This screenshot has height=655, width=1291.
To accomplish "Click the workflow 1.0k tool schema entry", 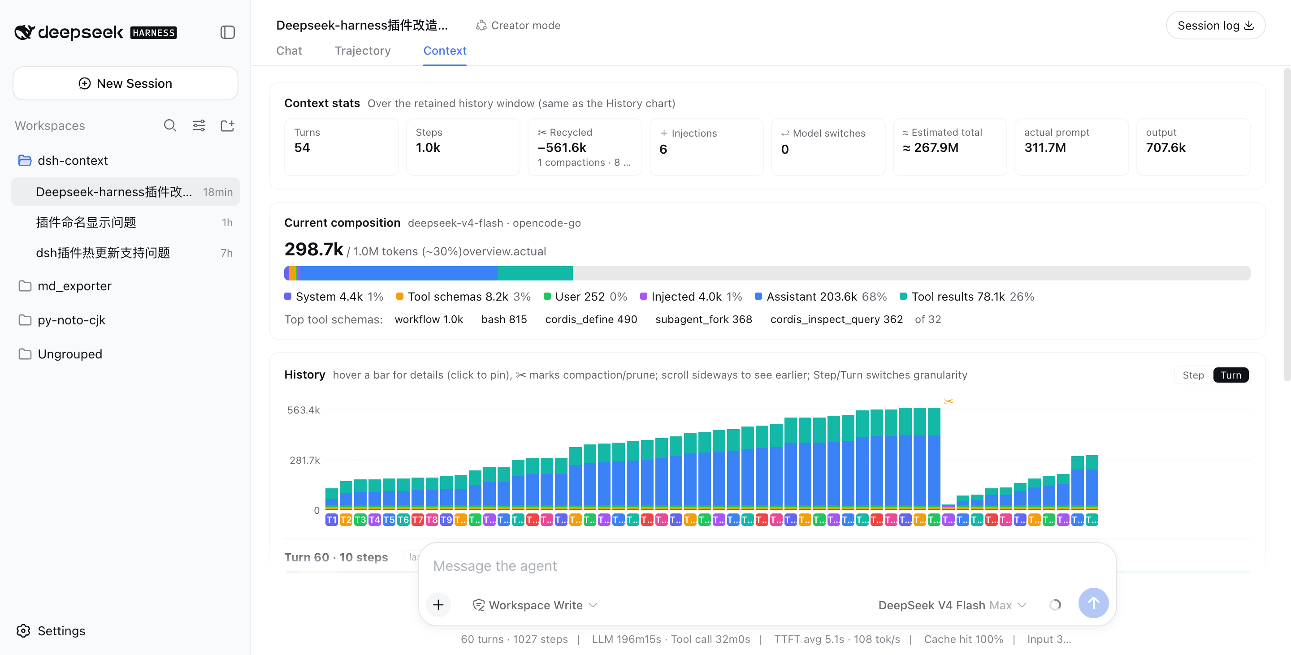I will pyautogui.click(x=429, y=319).
